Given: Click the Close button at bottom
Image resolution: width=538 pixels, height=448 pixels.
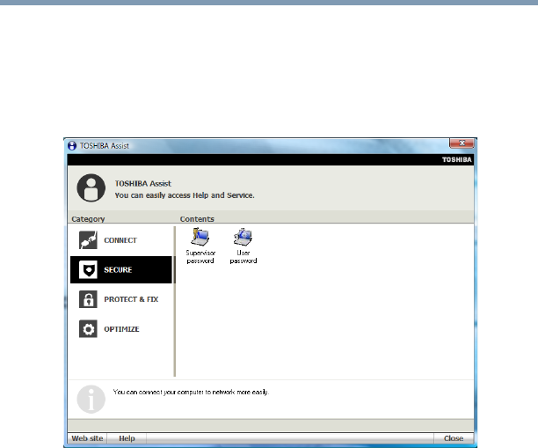Looking at the screenshot, I should tap(454, 438).
